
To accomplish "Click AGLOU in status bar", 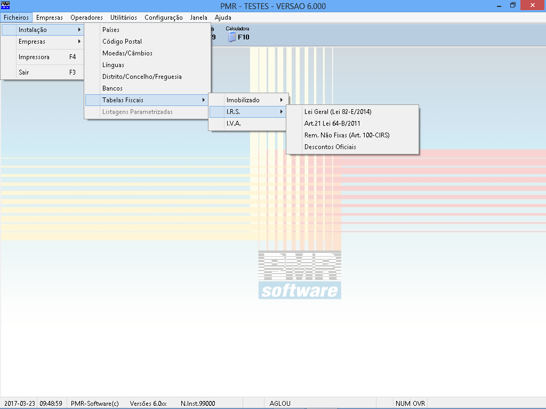I will tap(280, 404).
